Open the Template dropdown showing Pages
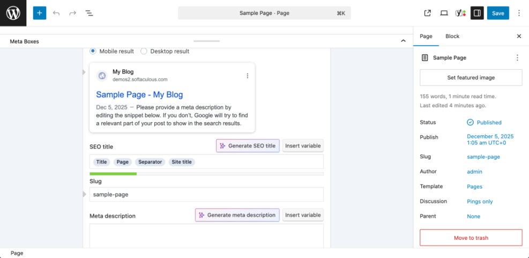Viewport: 529px width, 258px height. pyautogui.click(x=474, y=187)
